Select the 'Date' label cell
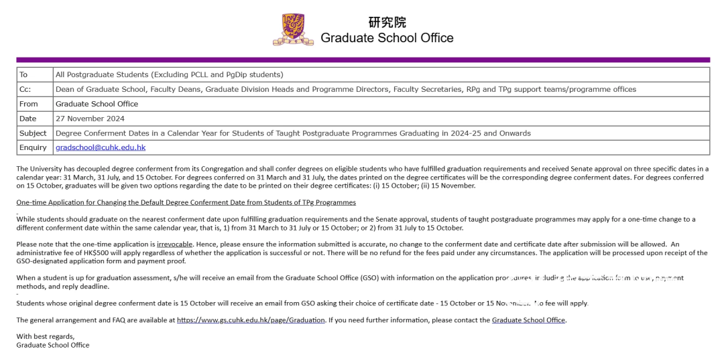 click(28, 119)
